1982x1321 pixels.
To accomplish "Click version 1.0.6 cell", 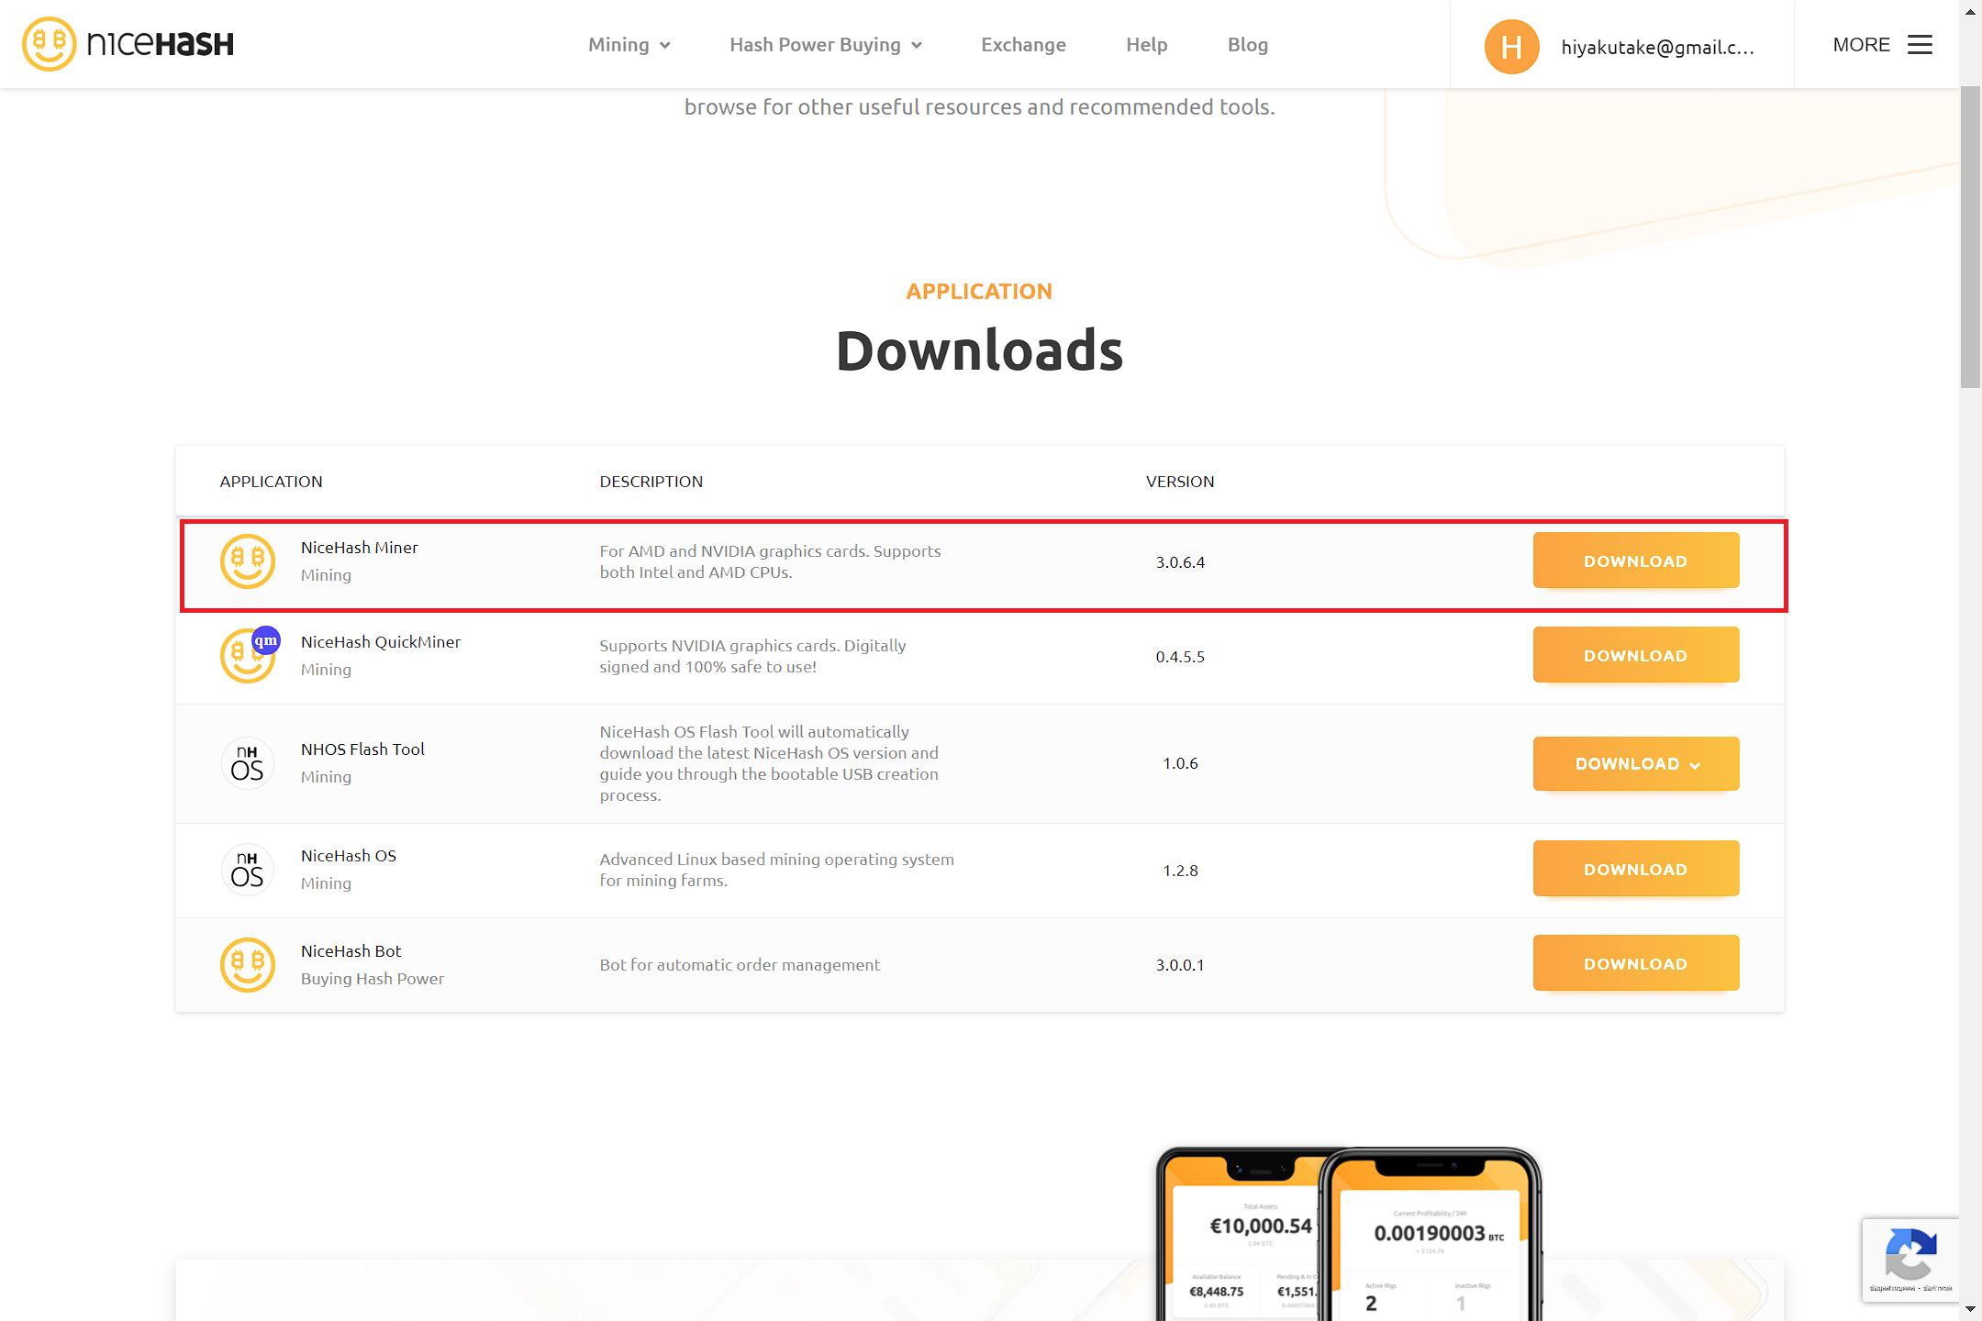I will pyautogui.click(x=1180, y=763).
